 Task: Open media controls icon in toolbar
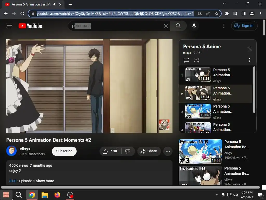[235, 14]
